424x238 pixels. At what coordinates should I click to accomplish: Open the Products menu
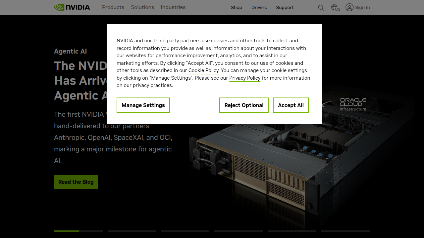(x=113, y=7)
